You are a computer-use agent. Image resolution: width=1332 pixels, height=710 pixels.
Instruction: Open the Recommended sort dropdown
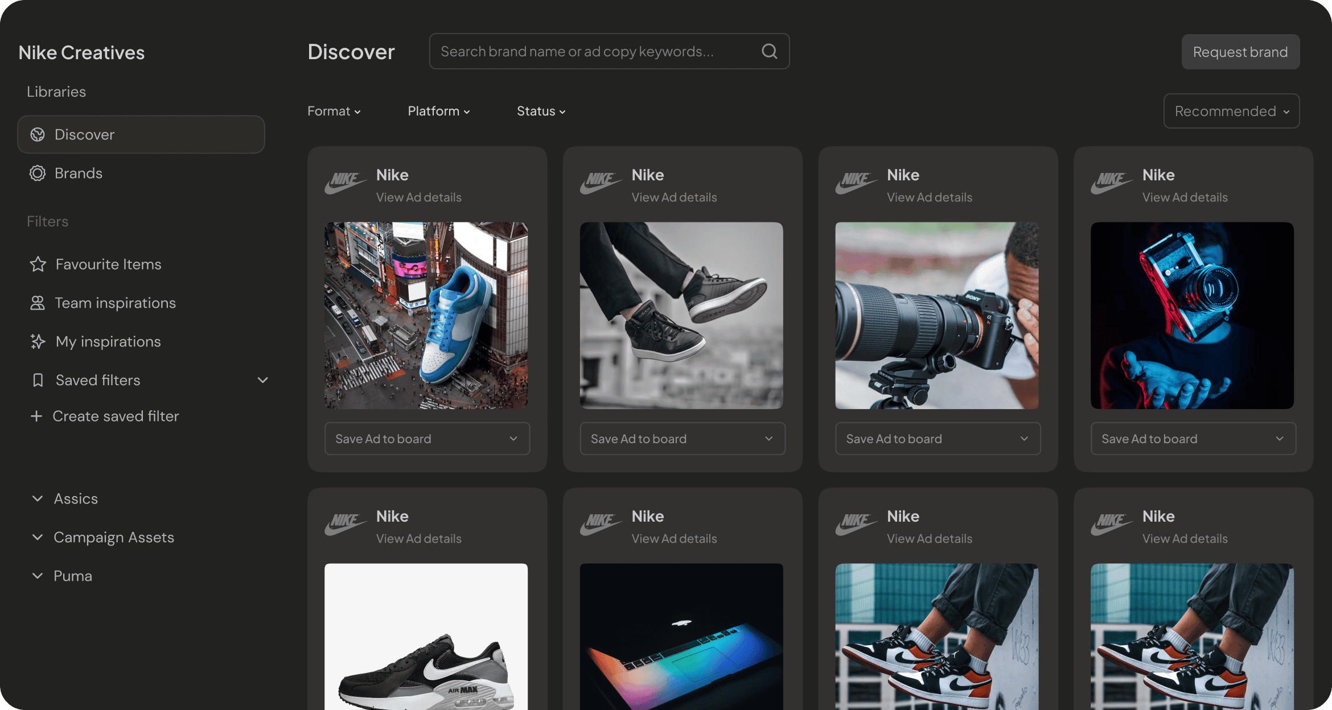(x=1231, y=111)
